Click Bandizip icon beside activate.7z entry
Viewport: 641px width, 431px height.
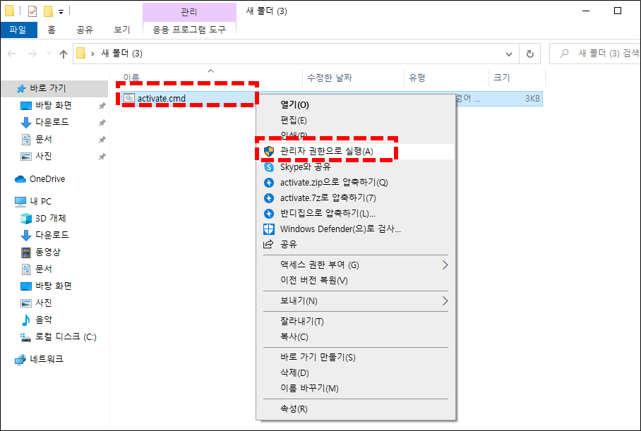coord(268,198)
